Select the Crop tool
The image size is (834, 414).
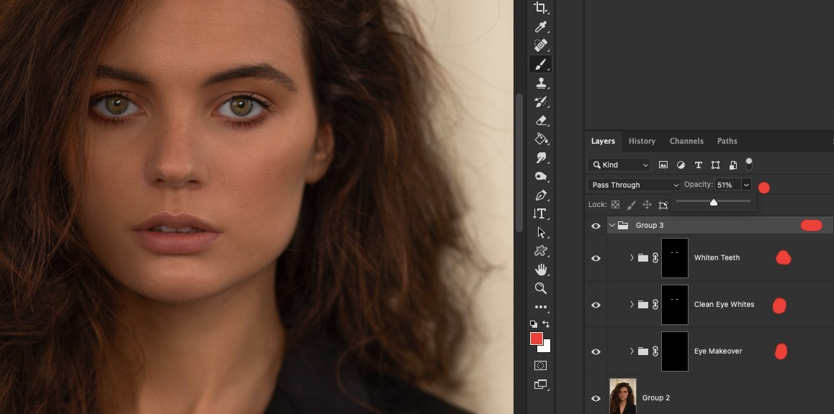coord(541,7)
